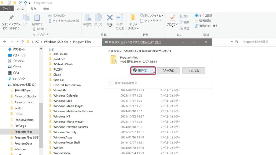
Task: Open the address bar history dropdown
Action: [232, 42]
